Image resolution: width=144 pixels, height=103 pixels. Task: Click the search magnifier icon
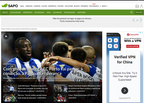(x=131, y=12)
